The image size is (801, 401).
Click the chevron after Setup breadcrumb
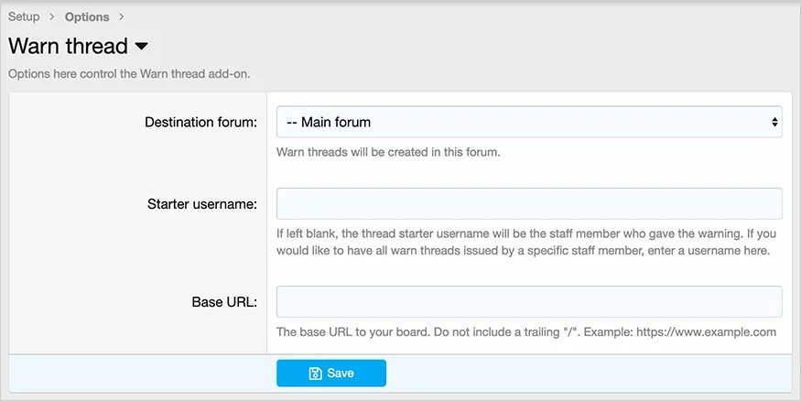pos(52,17)
